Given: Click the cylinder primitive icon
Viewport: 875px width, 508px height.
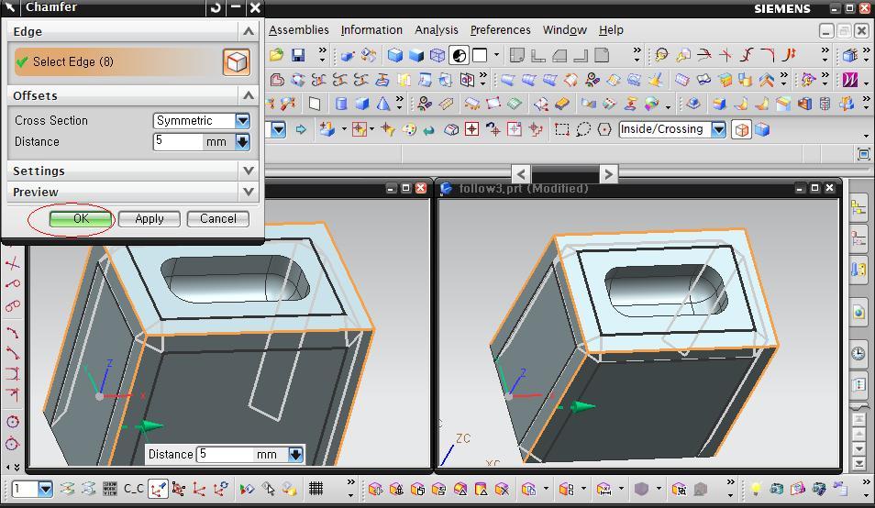Looking at the screenshot, I should pos(341,105).
